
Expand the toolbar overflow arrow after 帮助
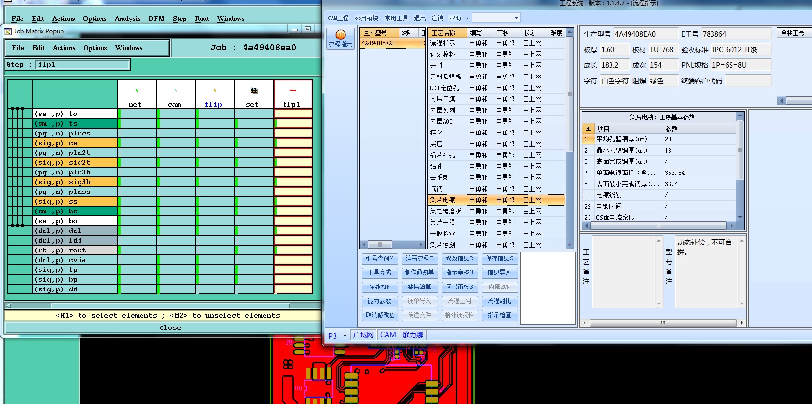tap(467, 19)
